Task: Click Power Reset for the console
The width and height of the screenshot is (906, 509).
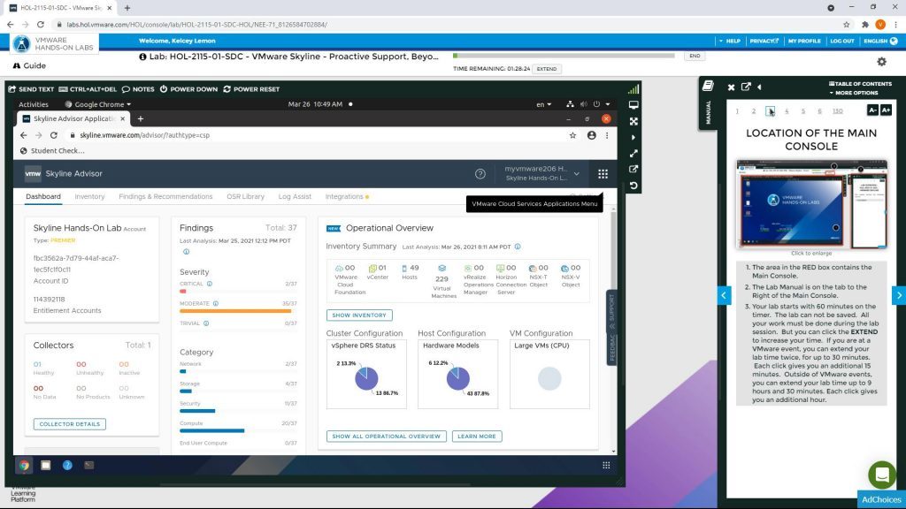Action: (x=251, y=89)
